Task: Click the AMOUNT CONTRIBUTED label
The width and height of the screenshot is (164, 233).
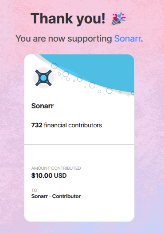Action: [x=56, y=168]
